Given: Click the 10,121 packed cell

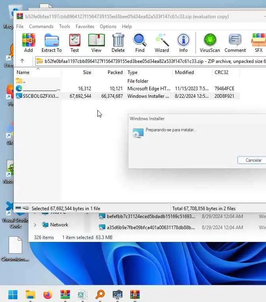Looking at the screenshot, I should pyautogui.click(x=116, y=88).
